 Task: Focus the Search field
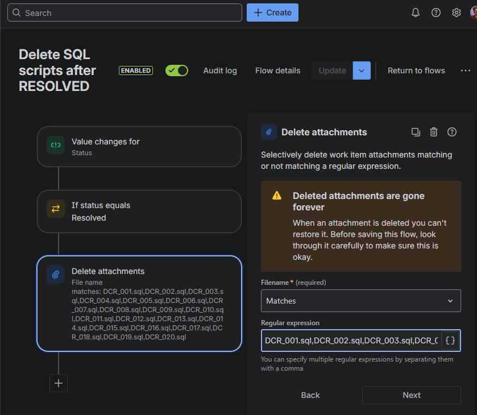pos(125,13)
